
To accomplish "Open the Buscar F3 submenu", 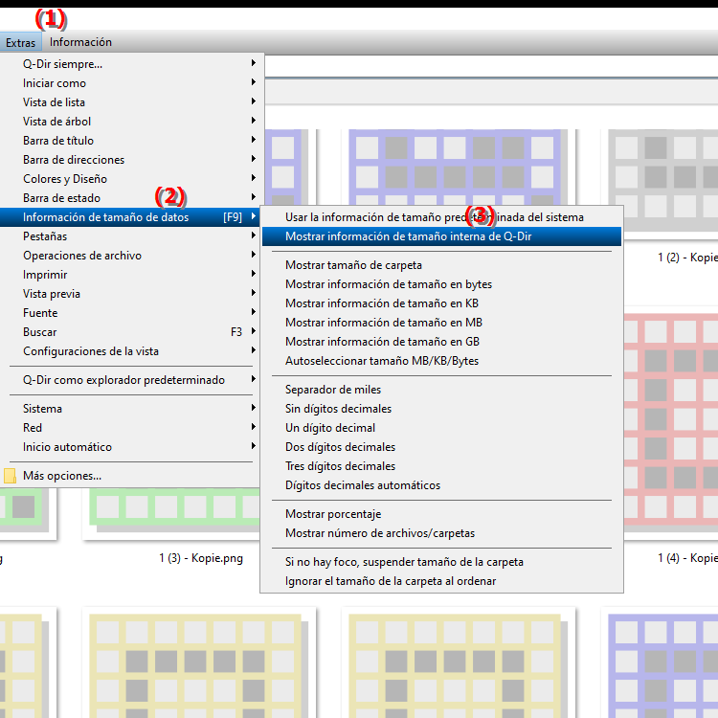I will [x=131, y=332].
